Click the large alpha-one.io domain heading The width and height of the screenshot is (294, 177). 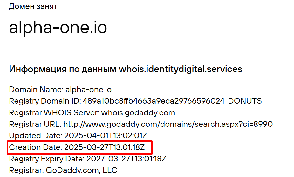(58, 28)
